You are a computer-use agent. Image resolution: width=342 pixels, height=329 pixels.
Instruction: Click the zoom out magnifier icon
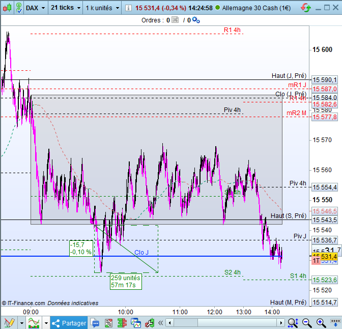click(x=306, y=323)
